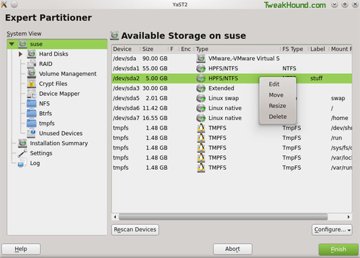
Task: Choose Resize from the context menu
Action: pyautogui.click(x=277, y=106)
